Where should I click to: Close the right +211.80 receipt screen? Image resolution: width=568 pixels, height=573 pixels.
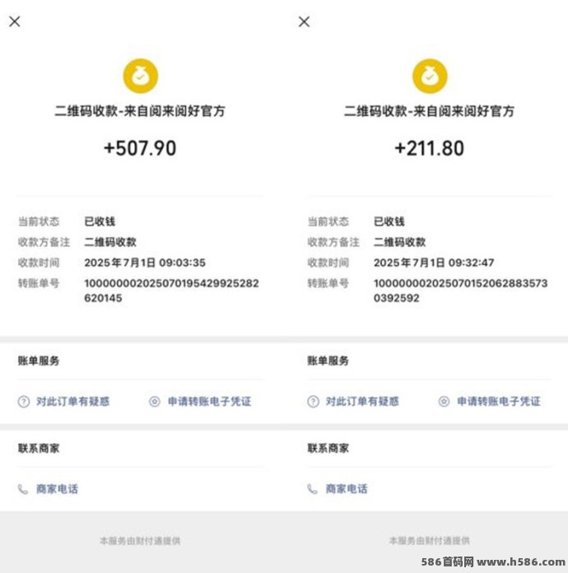point(304,21)
